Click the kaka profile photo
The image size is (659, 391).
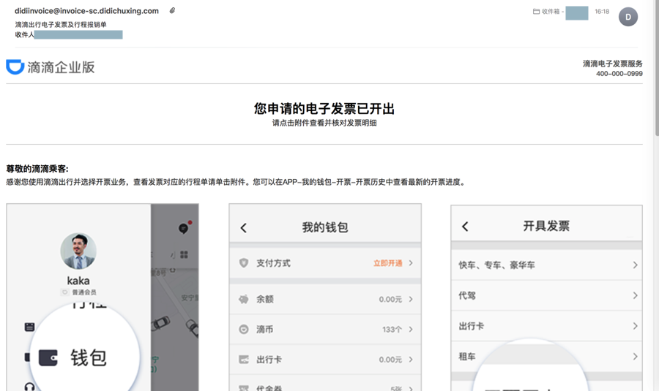click(78, 251)
